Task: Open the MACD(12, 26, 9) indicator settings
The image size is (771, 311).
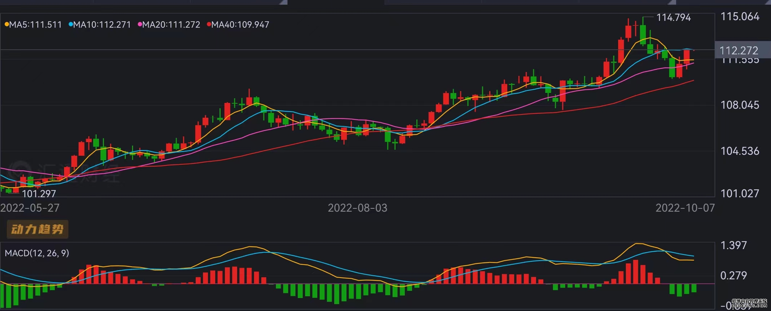Action: tap(37, 253)
